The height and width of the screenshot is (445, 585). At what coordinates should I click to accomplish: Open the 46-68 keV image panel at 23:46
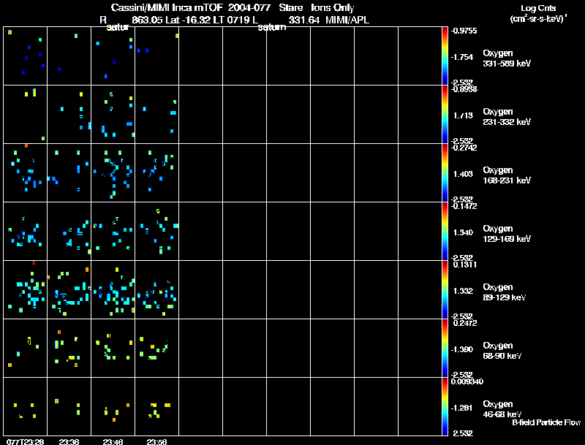click(x=113, y=406)
